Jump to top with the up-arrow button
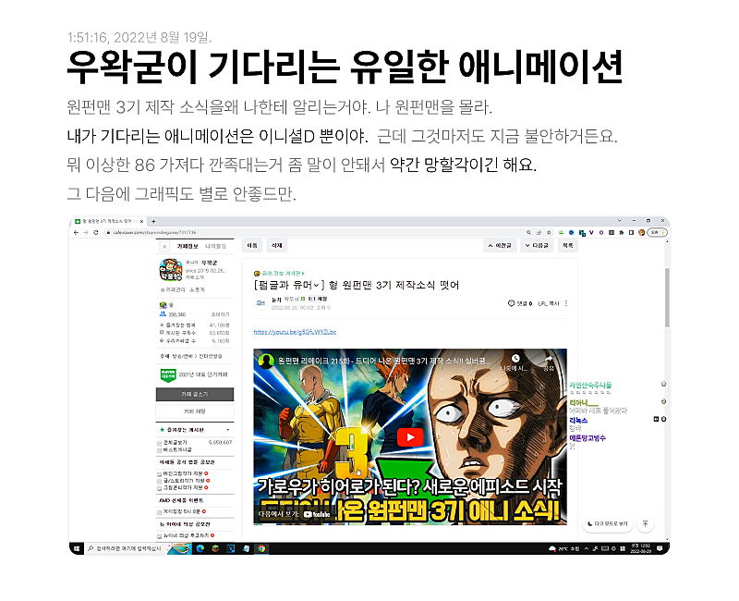The height and width of the screenshot is (601, 739). tap(645, 523)
